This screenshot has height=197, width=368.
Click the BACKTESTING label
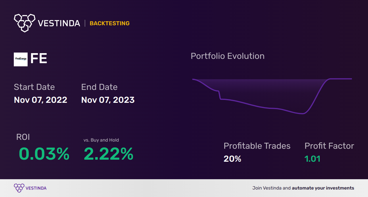110,23
